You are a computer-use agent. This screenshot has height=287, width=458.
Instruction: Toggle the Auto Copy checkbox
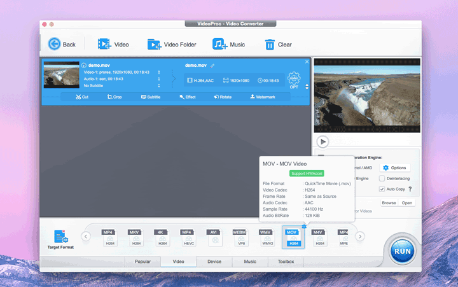(382, 189)
